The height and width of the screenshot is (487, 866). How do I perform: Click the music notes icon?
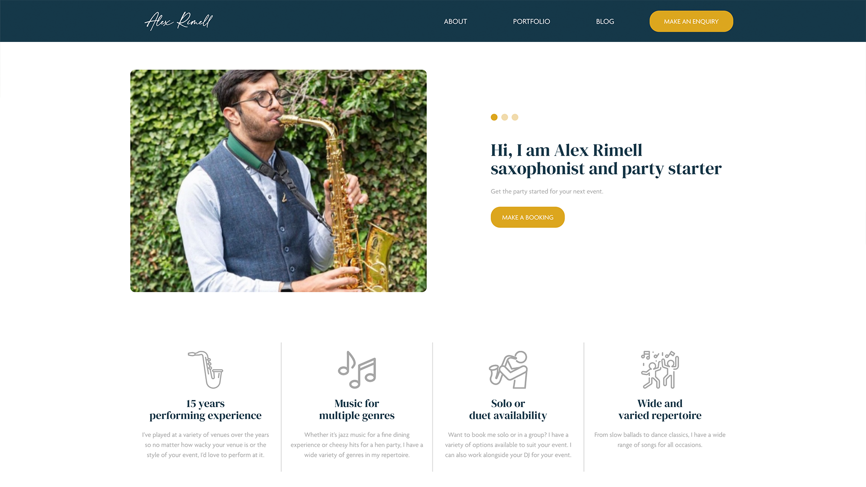tap(357, 369)
